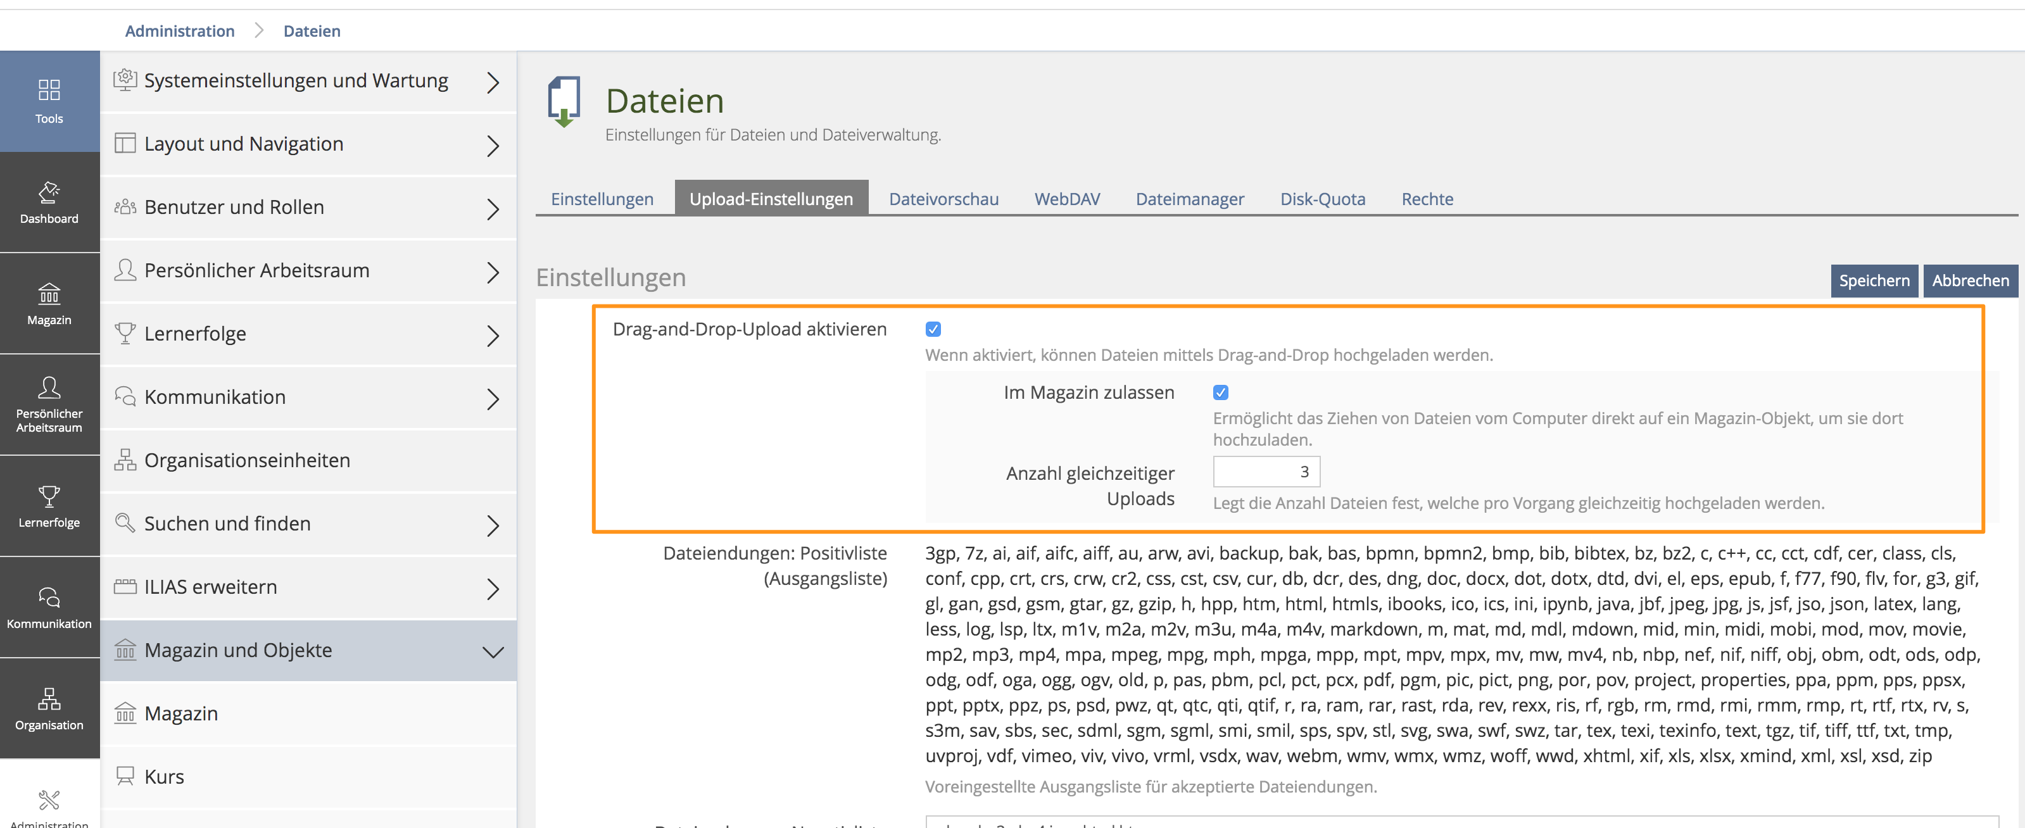Viewport: 2025px width, 828px height.
Task: Click the Lernerfolge trophy icon in sidebar
Action: click(x=49, y=505)
